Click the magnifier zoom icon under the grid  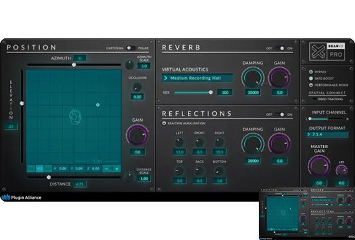111,169
